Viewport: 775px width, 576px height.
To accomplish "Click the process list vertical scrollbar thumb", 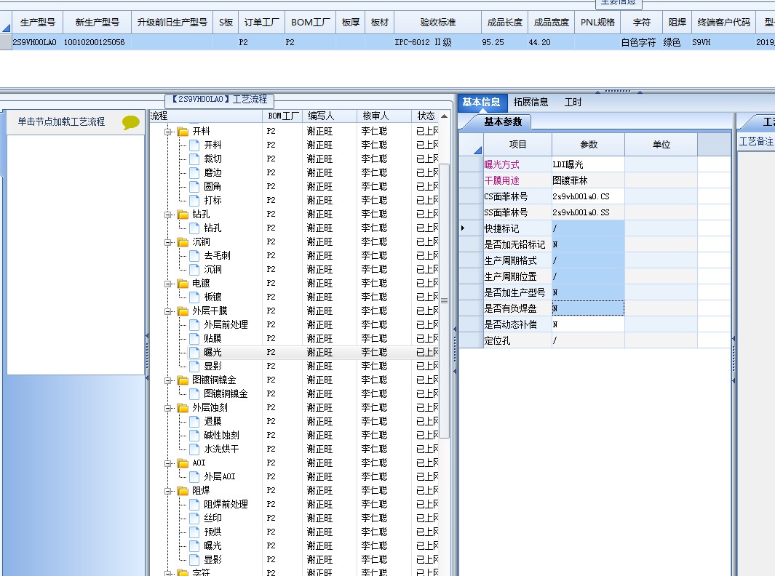I will click(x=445, y=300).
